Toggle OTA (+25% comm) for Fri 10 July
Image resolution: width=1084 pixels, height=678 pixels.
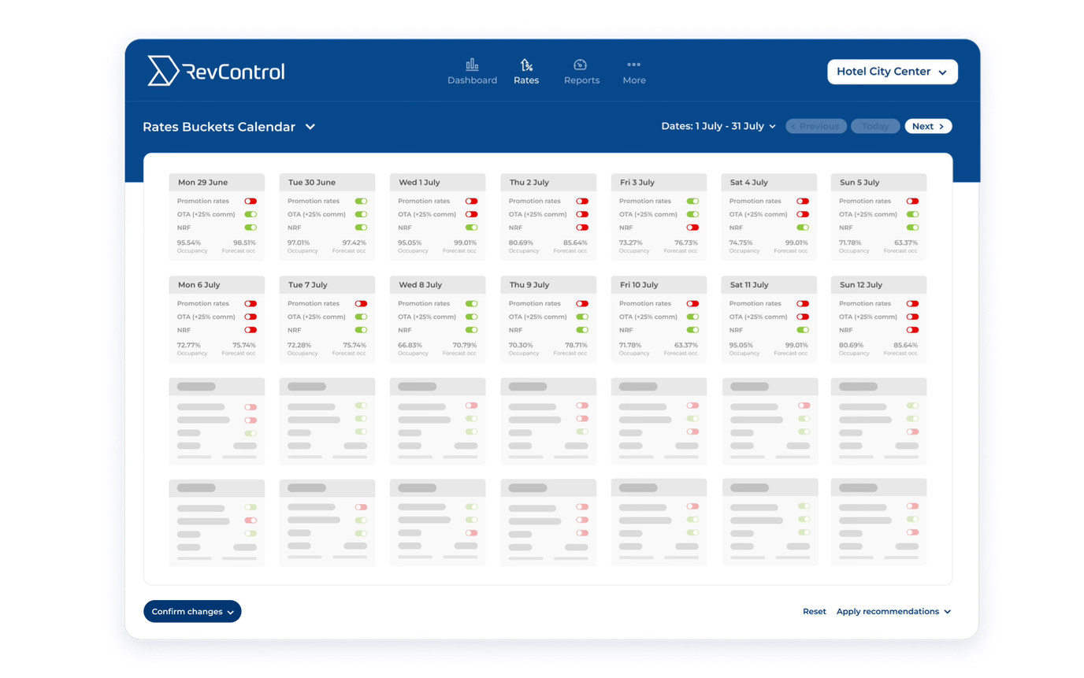(x=692, y=317)
